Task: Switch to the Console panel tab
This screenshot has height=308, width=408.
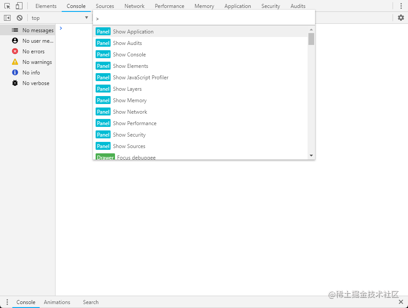Action: (x=76, y=6)
